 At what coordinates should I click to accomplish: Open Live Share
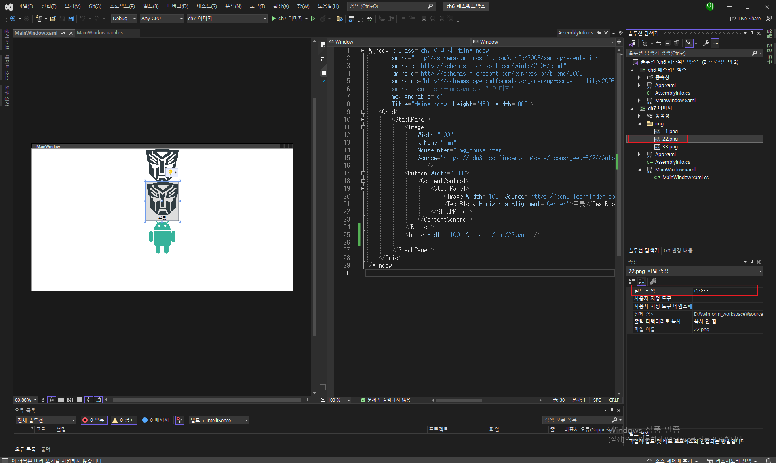coord(746,19)
